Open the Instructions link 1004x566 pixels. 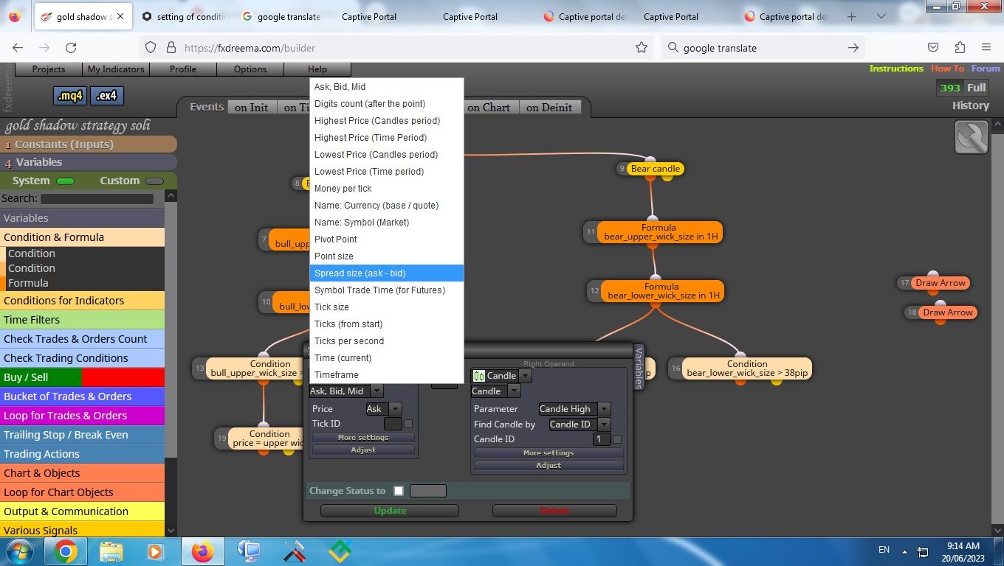(x=896, y=69)
